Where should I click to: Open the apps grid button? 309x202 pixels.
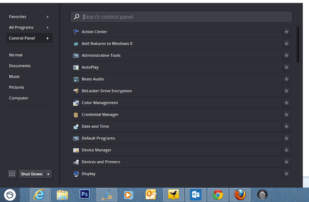pos(12,174)
